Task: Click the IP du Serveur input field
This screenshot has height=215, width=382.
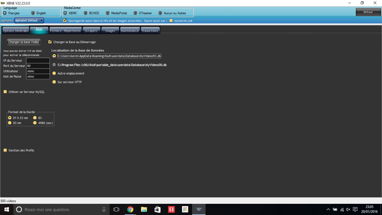Action: (38, 60)
